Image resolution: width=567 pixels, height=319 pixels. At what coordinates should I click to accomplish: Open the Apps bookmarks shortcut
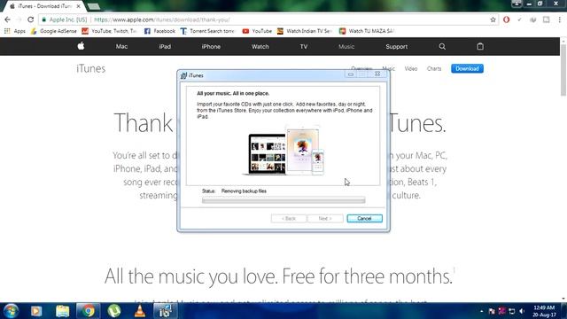click(15, 31)
